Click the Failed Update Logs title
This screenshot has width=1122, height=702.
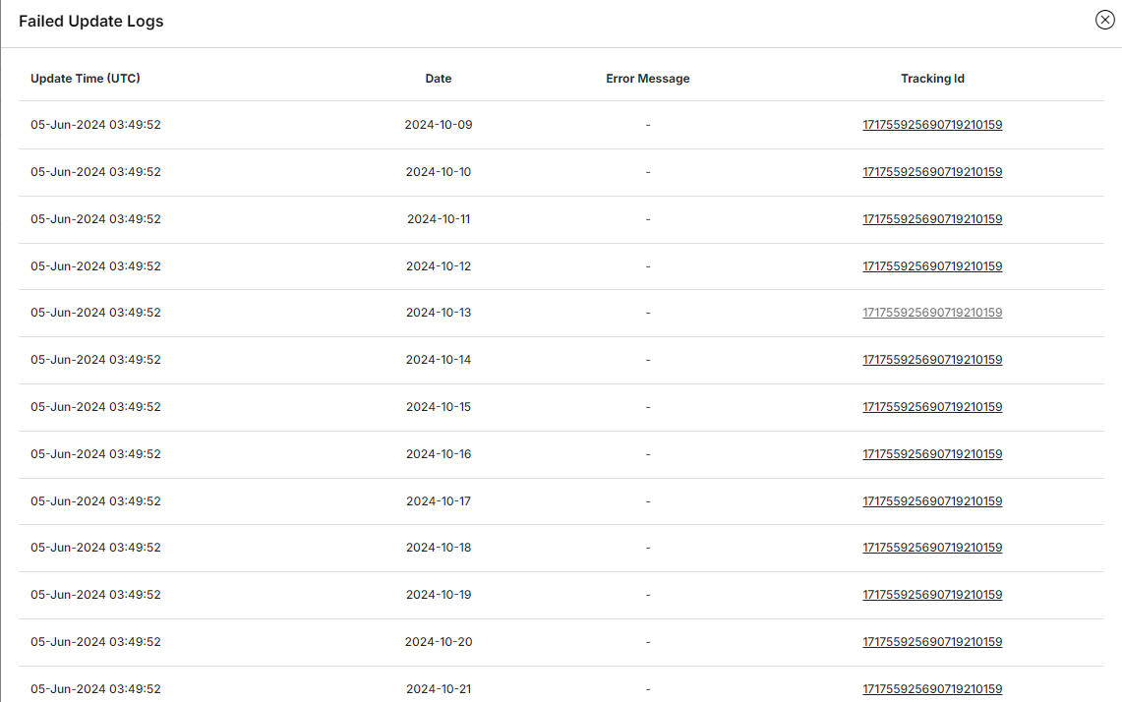pyautogui.click(x=91, y=22)
